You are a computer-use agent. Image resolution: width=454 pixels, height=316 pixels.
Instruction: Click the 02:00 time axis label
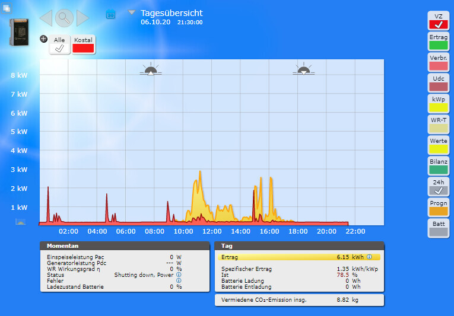pos(68,231)
